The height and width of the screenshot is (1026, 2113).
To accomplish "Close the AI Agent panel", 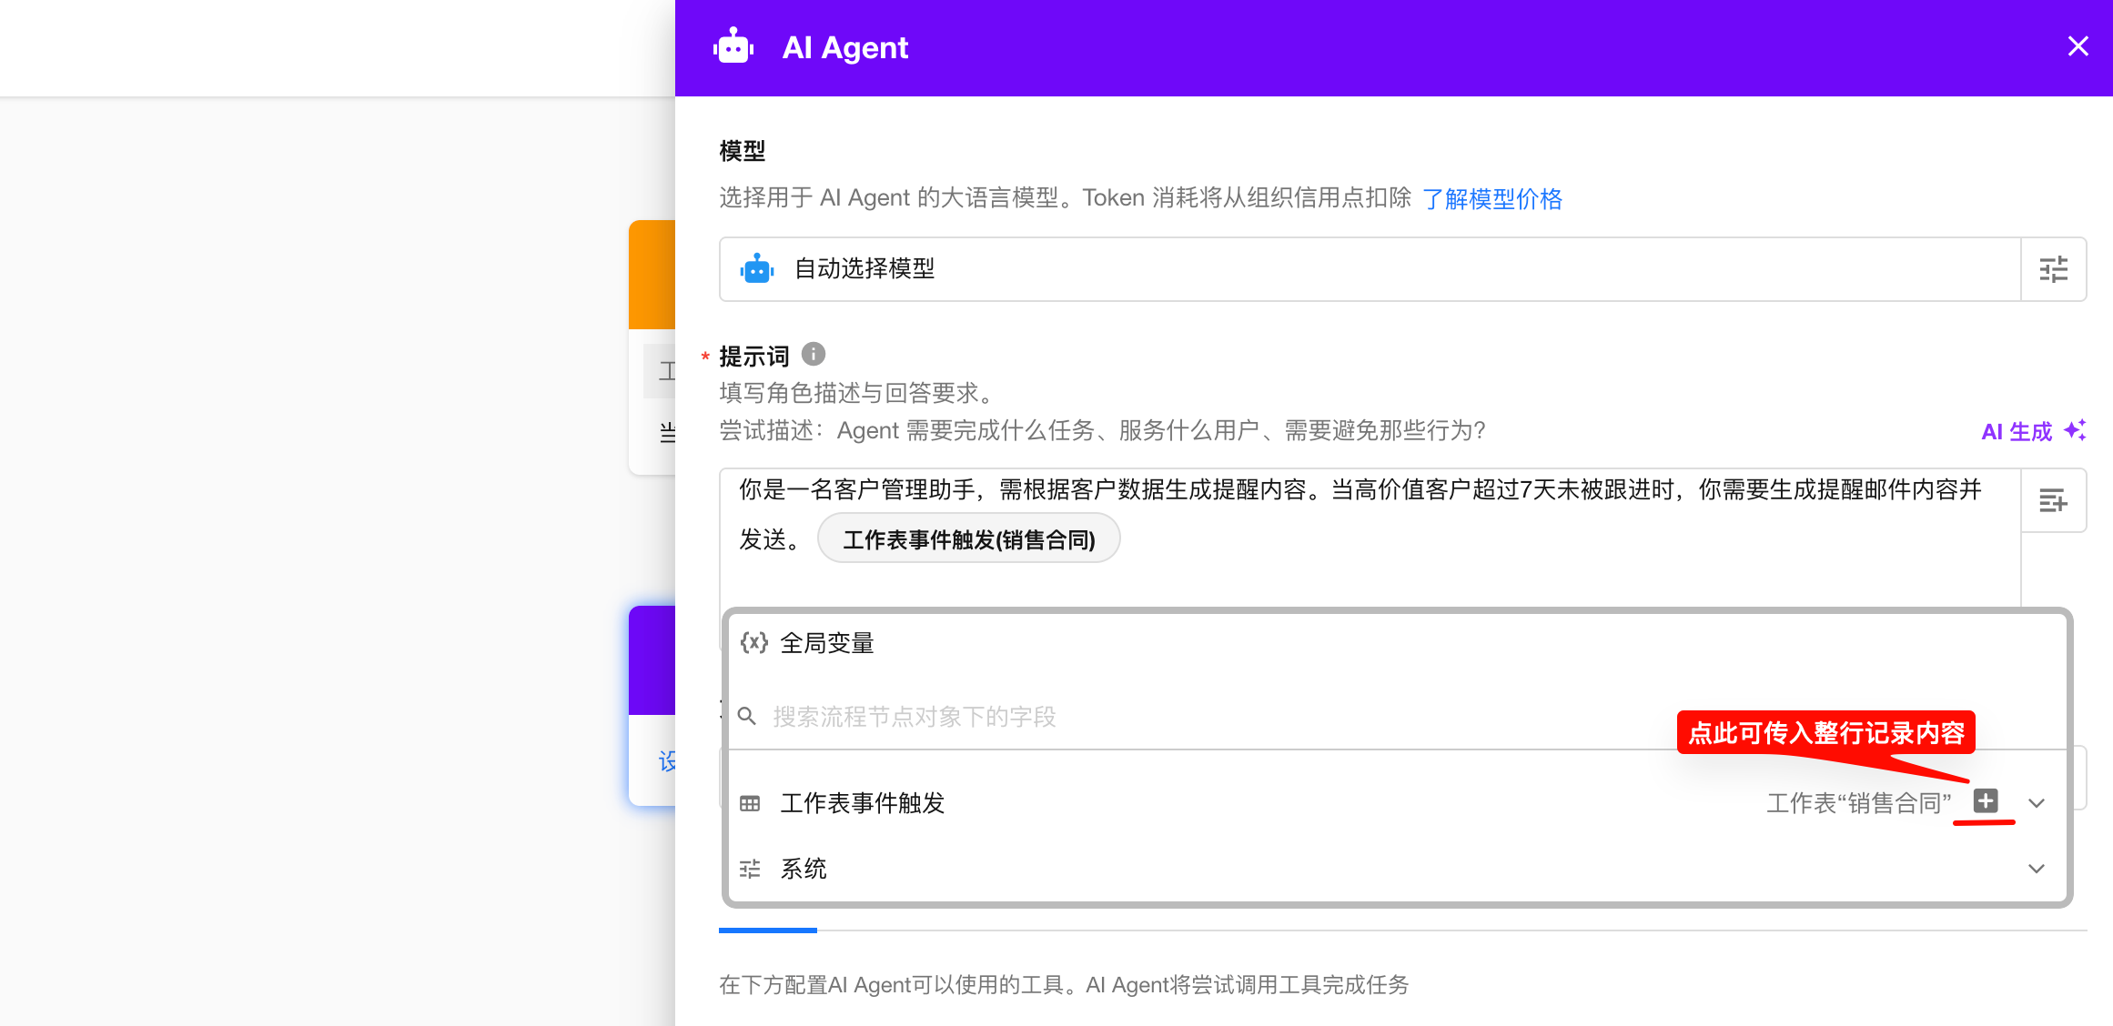I will click(x=2078, y=46).
